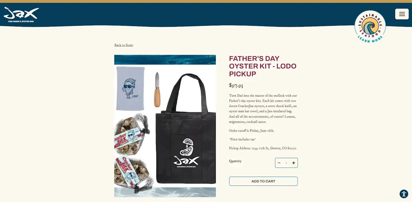Click the $97.93 price text
Viewport: 412px width, 202px height.
click(x=236, y=85)
